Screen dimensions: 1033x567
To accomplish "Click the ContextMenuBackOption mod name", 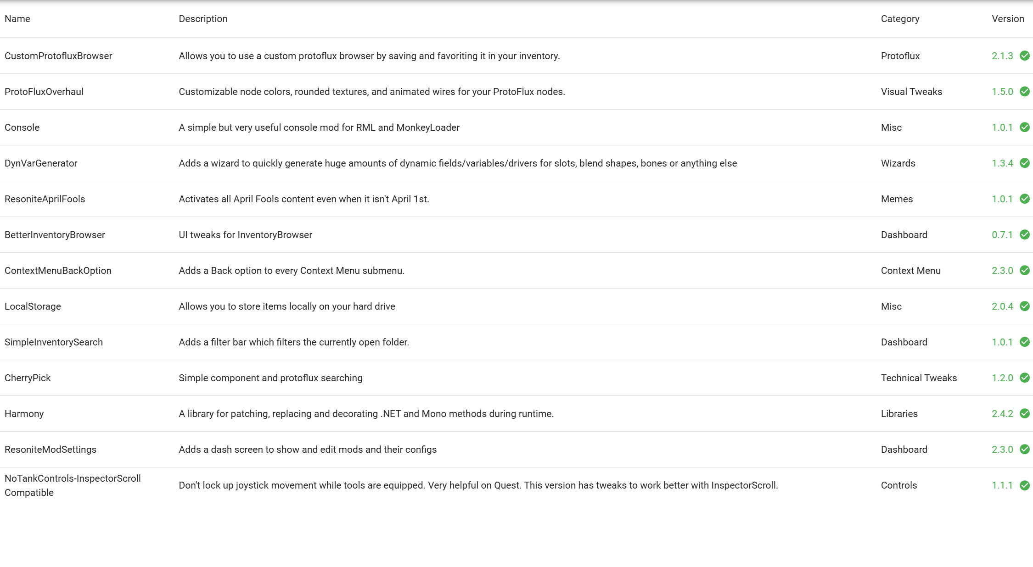I will point(58,271).
